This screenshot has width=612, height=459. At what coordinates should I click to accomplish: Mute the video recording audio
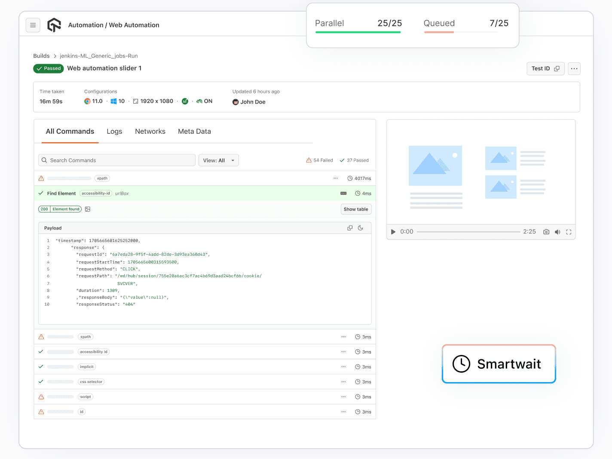557,232
